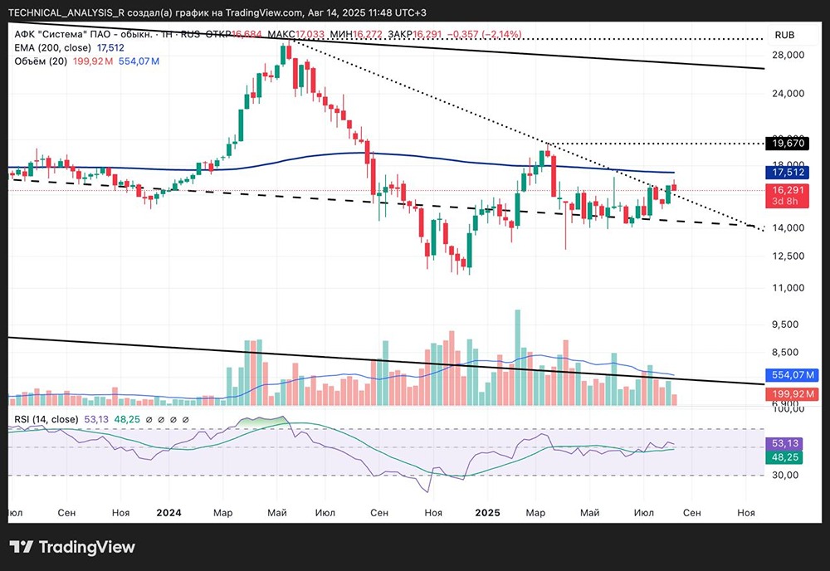This screenshot has width=830, height=571.
Task: Click the ОТКР 16,684 open value
Action: [233, 34]
